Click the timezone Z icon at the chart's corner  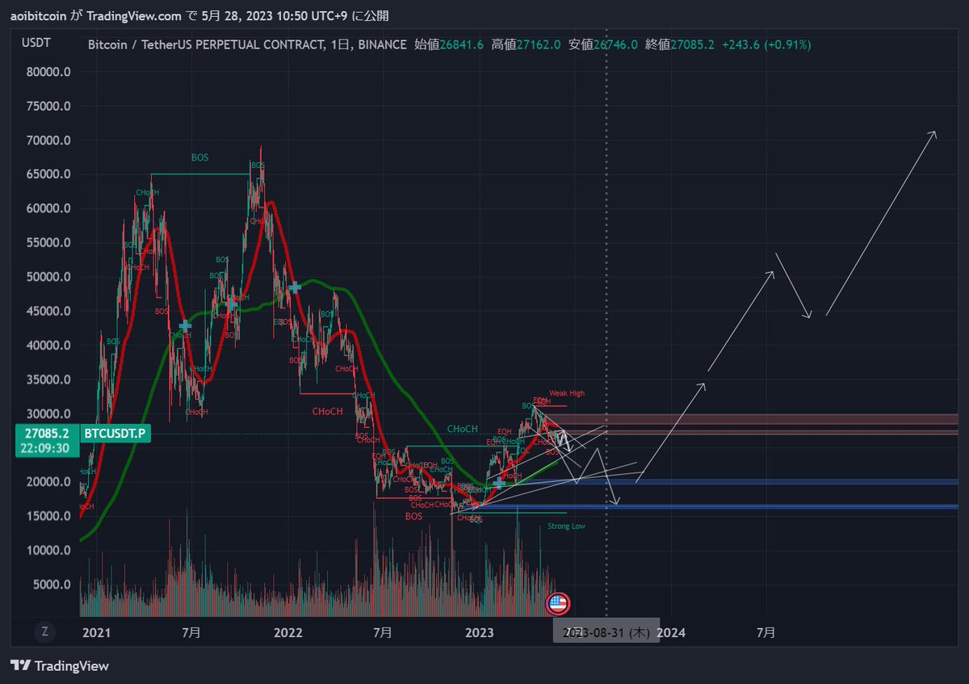[45, 632]
